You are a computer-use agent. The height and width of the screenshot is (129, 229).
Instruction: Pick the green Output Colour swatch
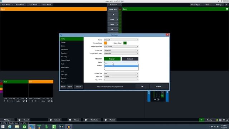click(125, 43)
